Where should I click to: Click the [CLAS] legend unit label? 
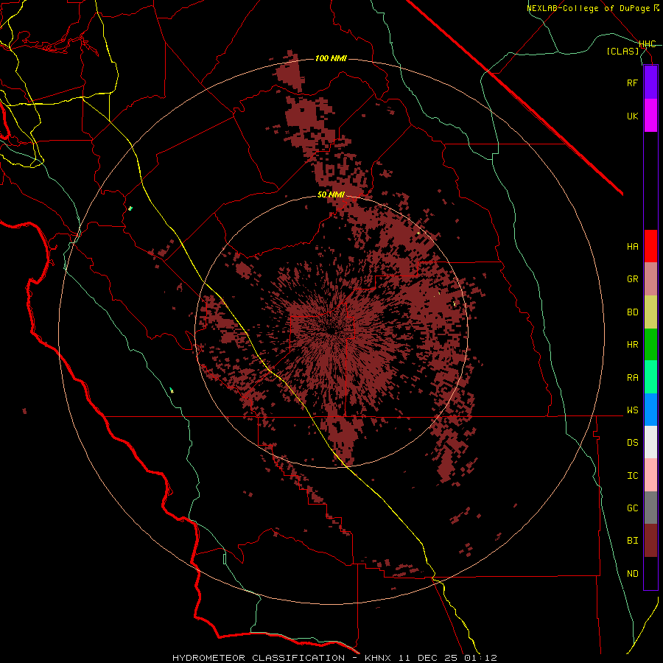(x=622, y=51)
